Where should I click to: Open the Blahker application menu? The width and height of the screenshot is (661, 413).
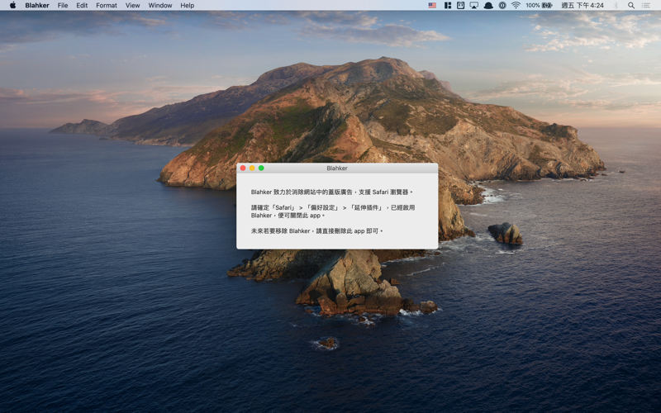(x=37, y=5)
